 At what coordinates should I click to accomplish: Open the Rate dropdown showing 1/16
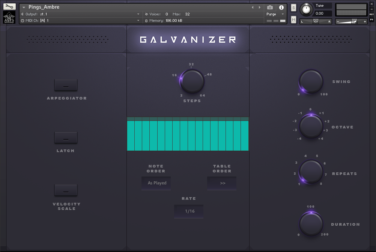point(189,211)
